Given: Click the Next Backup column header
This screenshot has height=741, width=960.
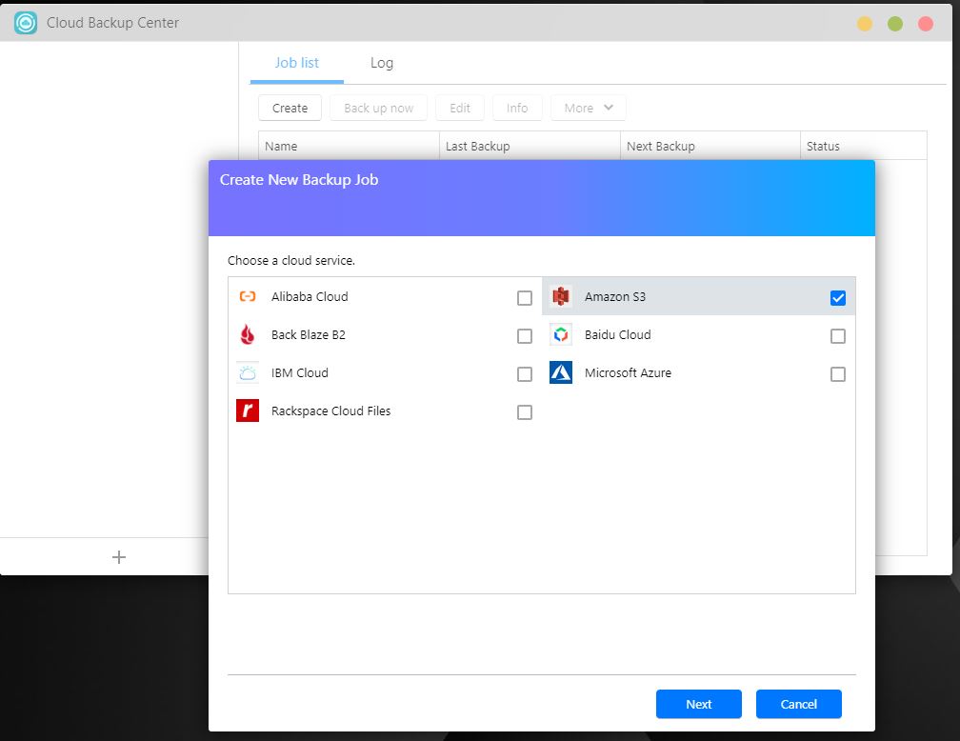Looking at the screenshot, I should 710,146.
